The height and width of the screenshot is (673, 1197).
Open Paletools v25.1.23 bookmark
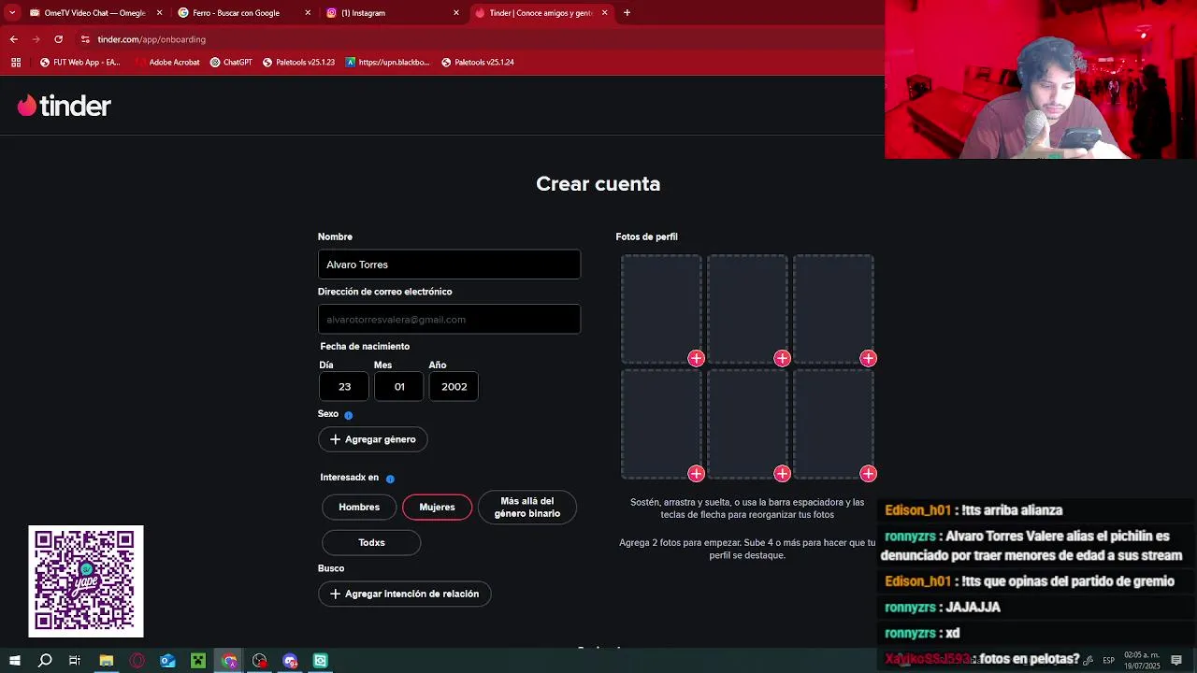point(298,63)
